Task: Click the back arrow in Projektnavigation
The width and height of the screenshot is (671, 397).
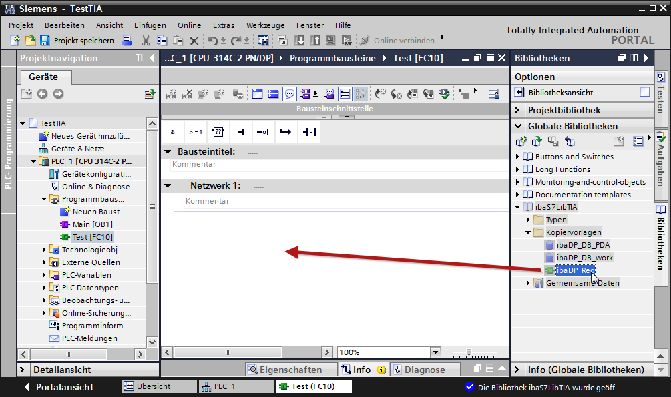Action: (42, 93)
